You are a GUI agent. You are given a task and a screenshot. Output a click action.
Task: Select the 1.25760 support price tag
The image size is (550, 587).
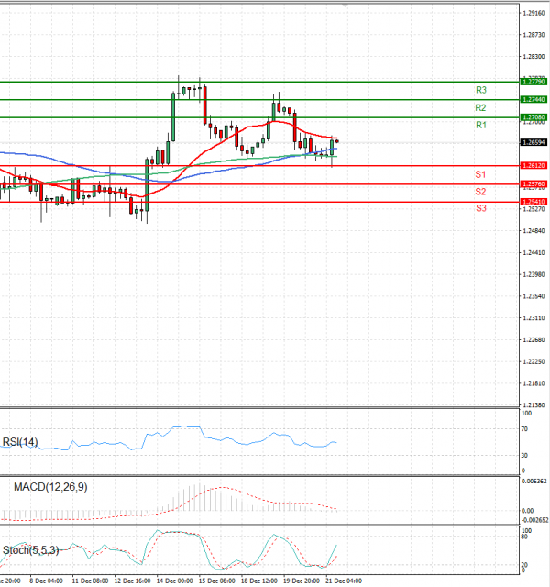click(533, 184)
